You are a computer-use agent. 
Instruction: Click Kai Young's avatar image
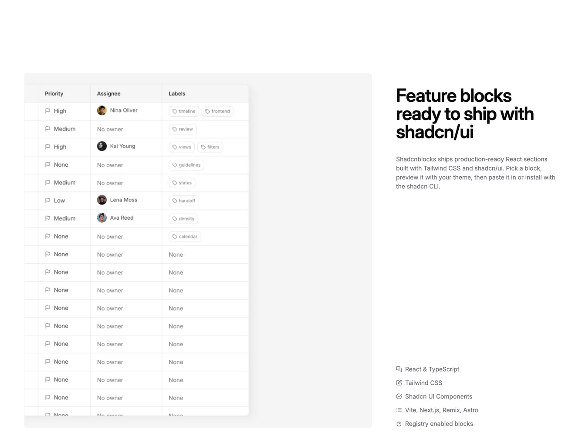click(102, 146)
